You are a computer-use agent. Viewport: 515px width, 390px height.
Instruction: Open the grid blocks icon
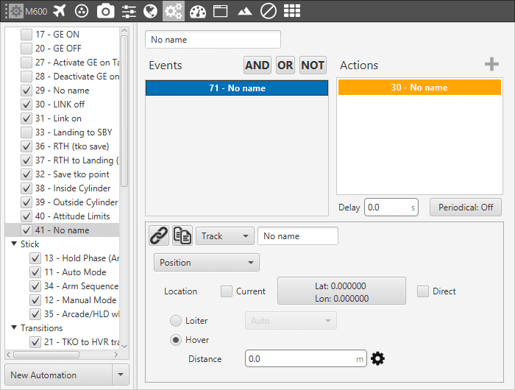coord(292,11)
